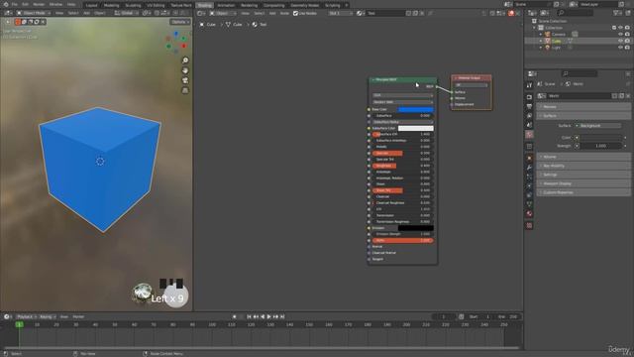Image resolution: width=634 pixels, height=357 pixels.
Task: Disable Cube in renders camera toggle
Action: [627, 41]
